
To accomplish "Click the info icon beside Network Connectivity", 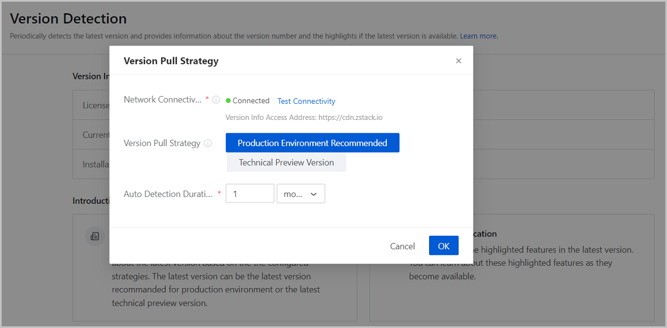I will 216,100.
